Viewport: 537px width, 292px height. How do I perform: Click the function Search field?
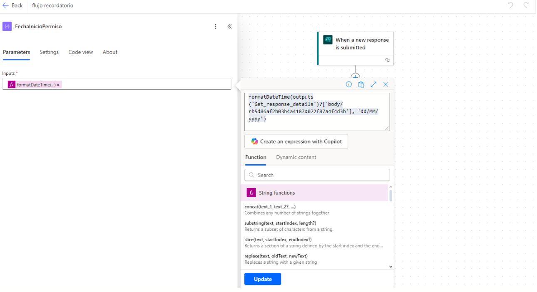(x=317, y=175)
